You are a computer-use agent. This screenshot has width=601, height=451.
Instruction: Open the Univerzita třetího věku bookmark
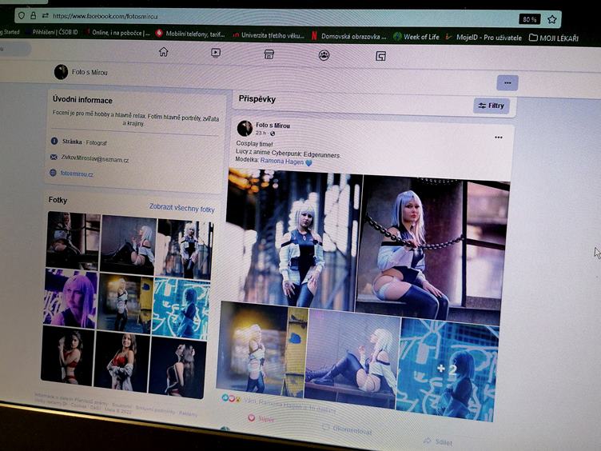coord(269,35)
